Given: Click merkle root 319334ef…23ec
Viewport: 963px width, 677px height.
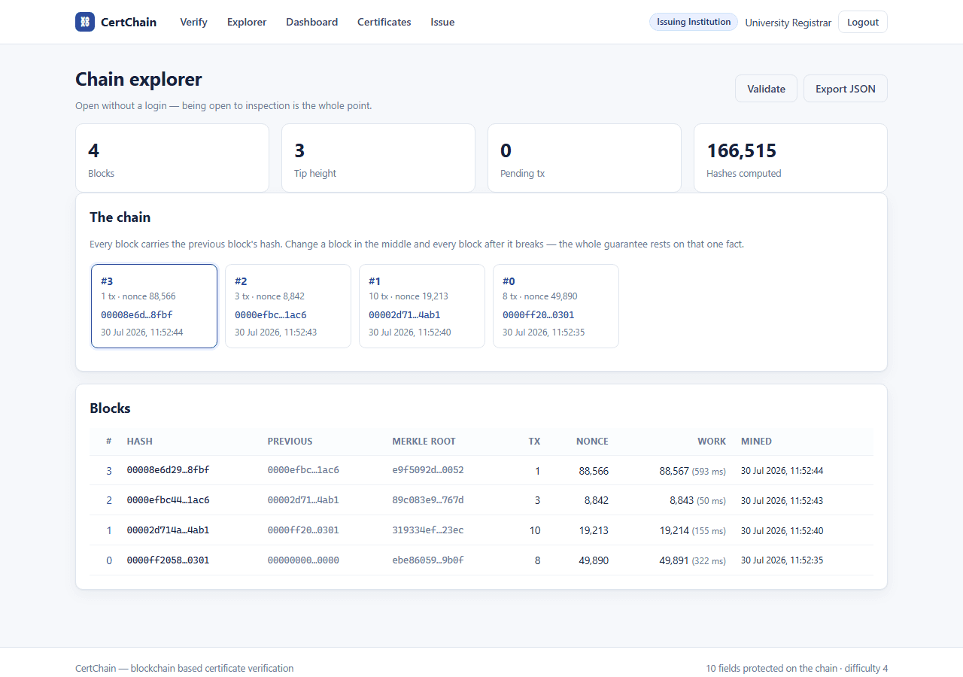Looking at the screenshot, I should (x=428, y=530).
